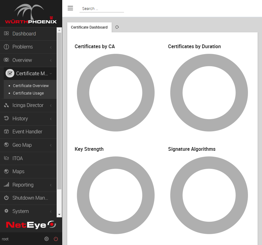The height and width of the screenshot is (245, 262).
Task: Click the Key Strength heading
Action: pos(89,149)
